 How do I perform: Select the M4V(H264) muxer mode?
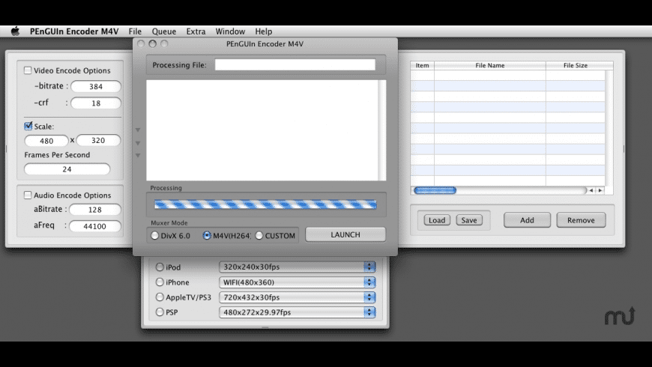(207, 236)
